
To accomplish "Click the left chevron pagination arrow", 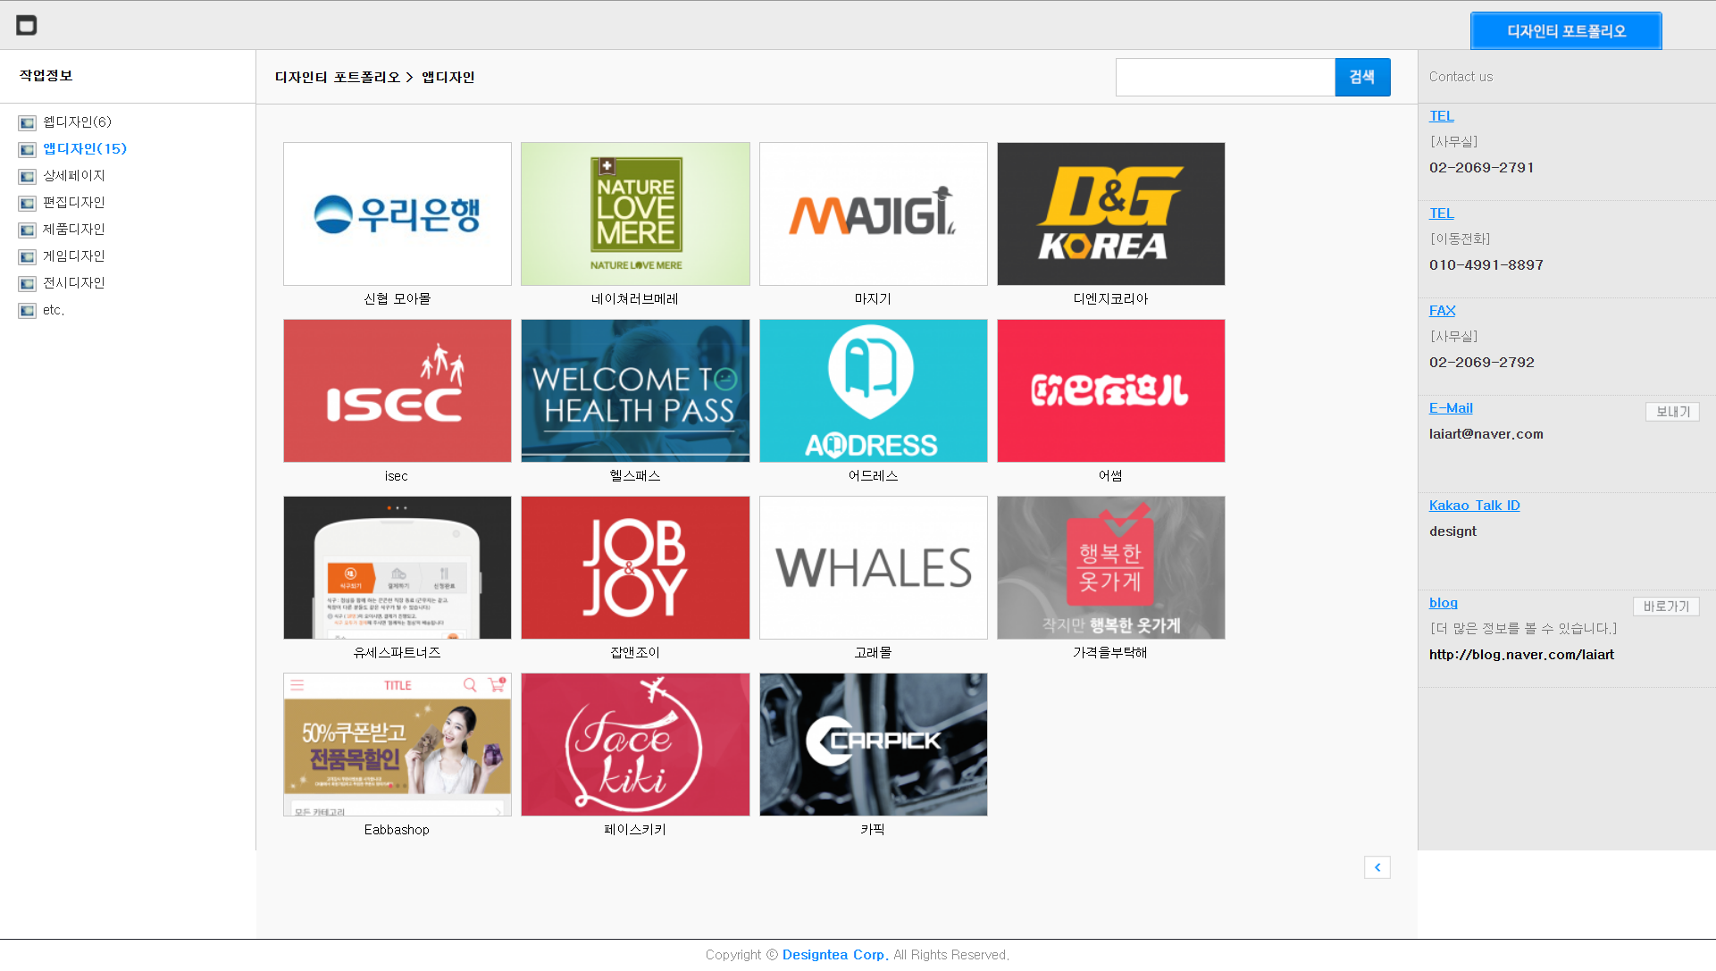I will pyautogui.click(x=1377, y=867).
